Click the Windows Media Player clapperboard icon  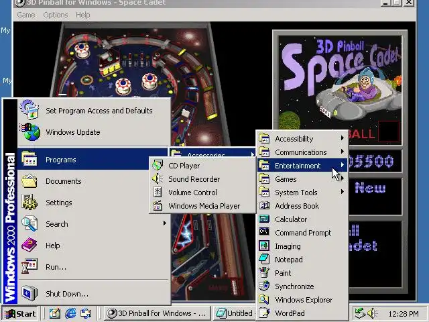click(158, 206)
